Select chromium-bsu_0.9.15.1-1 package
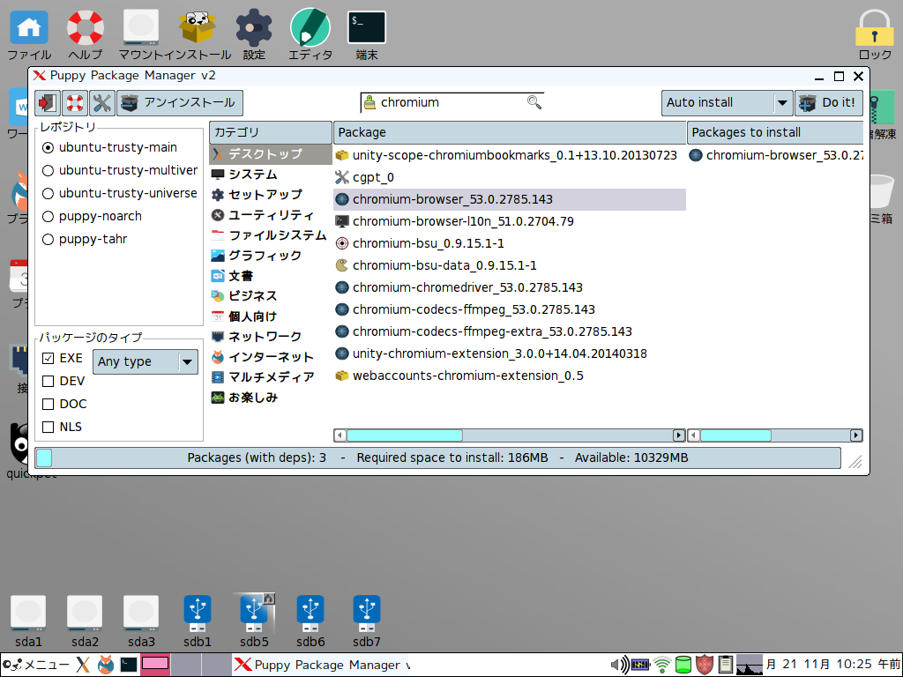 tap(510, 243)
